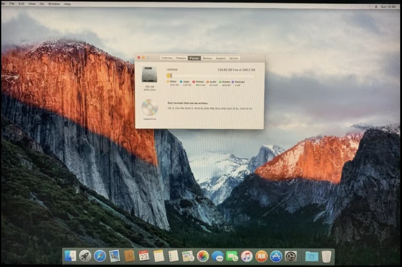Select the Overview tab
Screen dimensions: 402x267
pos(166,58)
